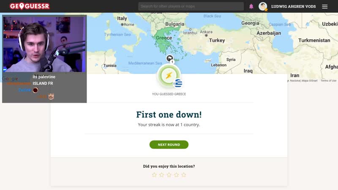Rate the location four stars
338x190 pixels.
click(x=176, y=175)
